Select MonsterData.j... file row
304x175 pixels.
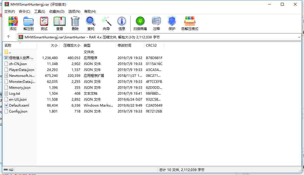pyautogui.click(x=83, y=82)
